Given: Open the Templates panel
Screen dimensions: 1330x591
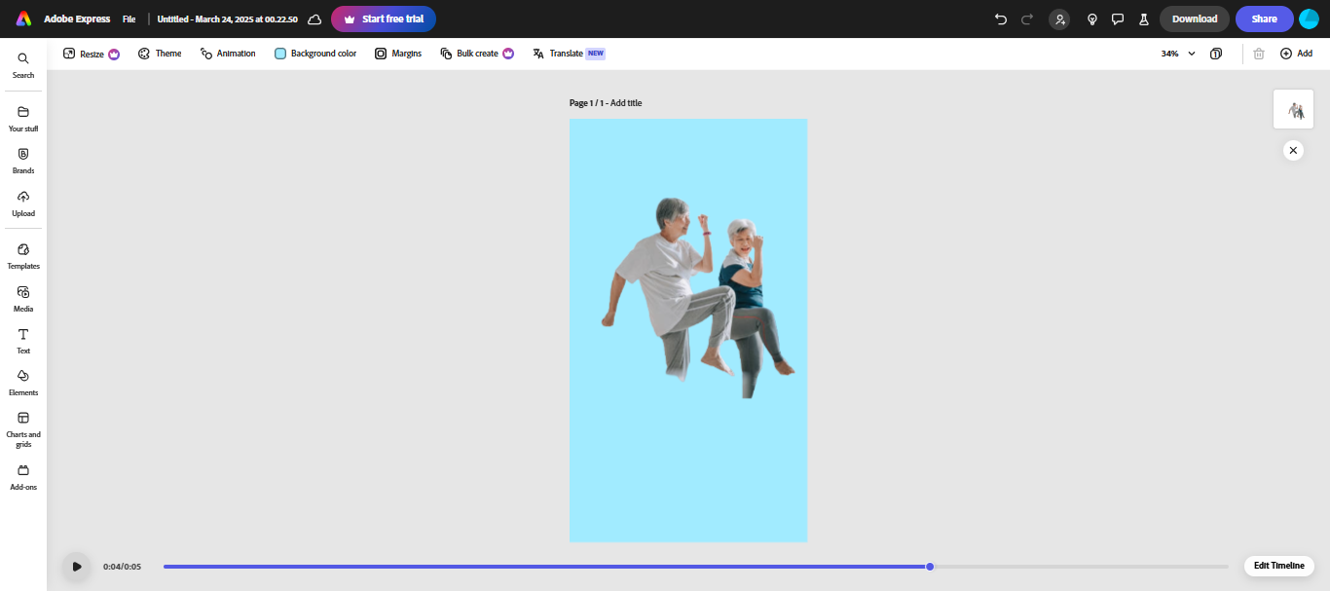Looking at the screenshot, I should [x=23, y=256].
